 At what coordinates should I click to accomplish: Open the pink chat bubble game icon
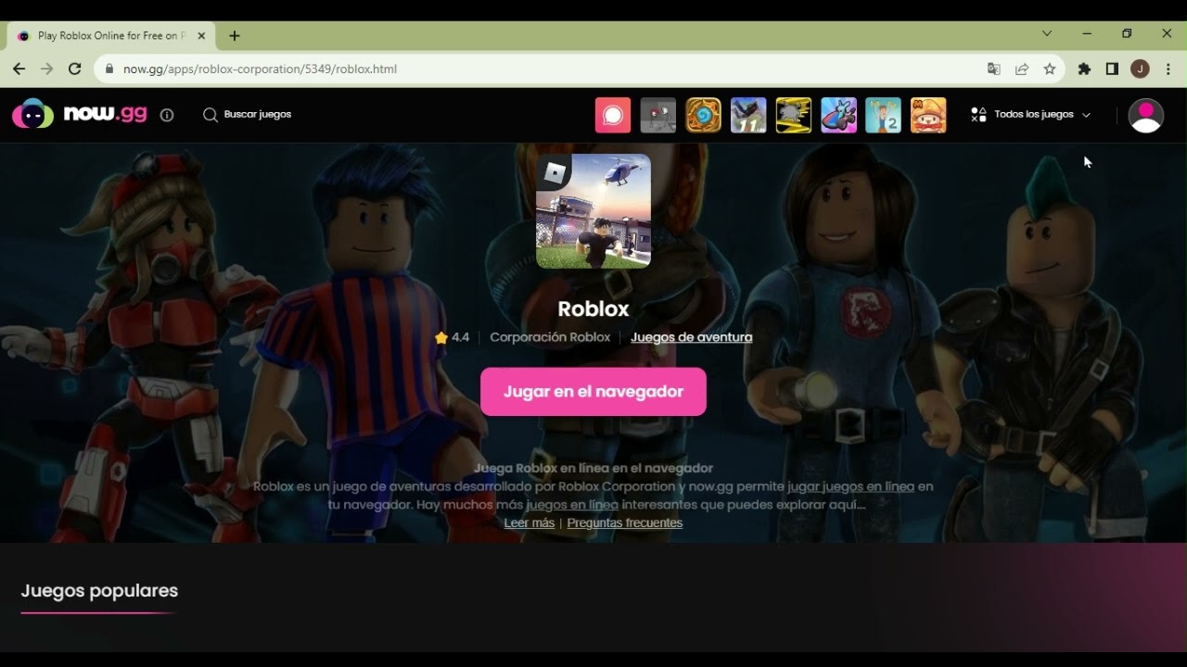click(613, 115)
